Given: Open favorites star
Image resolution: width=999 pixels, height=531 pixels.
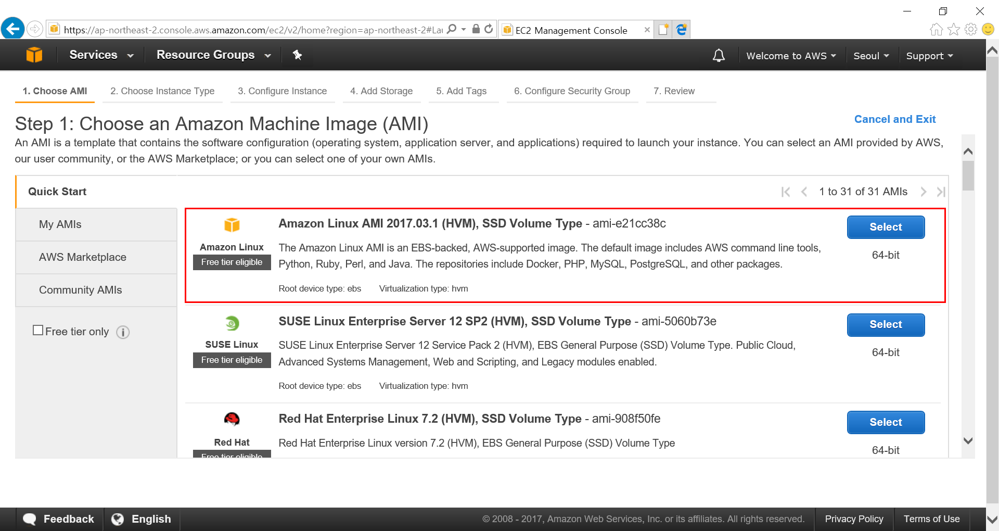Looking at the screenshot, I should pyautogui.click(x=953, y=29).
